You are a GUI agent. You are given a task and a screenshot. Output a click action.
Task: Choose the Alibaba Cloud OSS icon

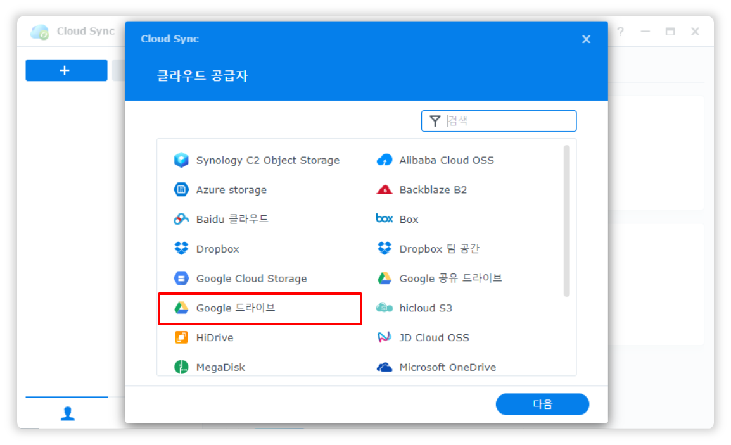384,160
